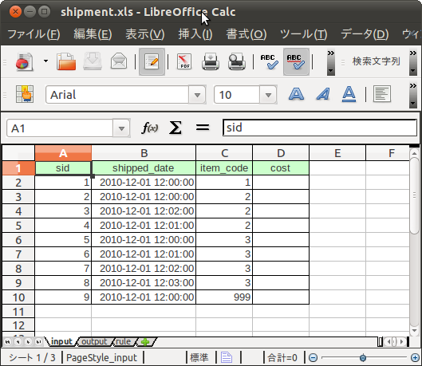Toggle Italic formatting
422x366 pixels.
tap(323, 94)
